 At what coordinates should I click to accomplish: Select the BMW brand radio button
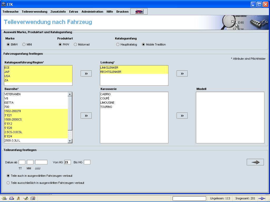tap(8, 44)
